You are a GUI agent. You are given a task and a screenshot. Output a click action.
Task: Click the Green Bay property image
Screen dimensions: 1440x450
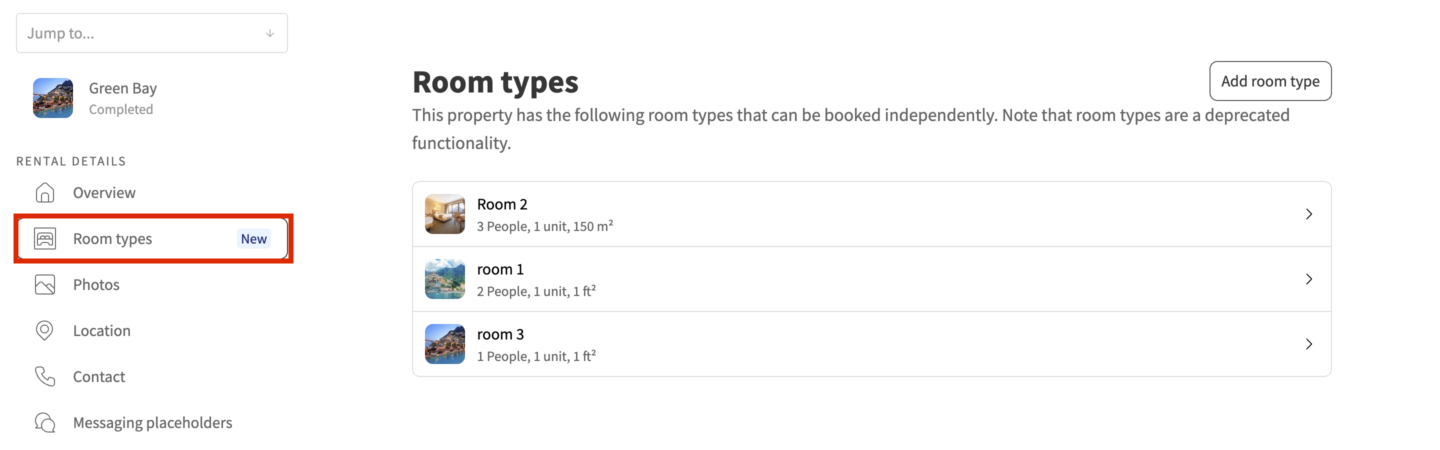point(53,98)
